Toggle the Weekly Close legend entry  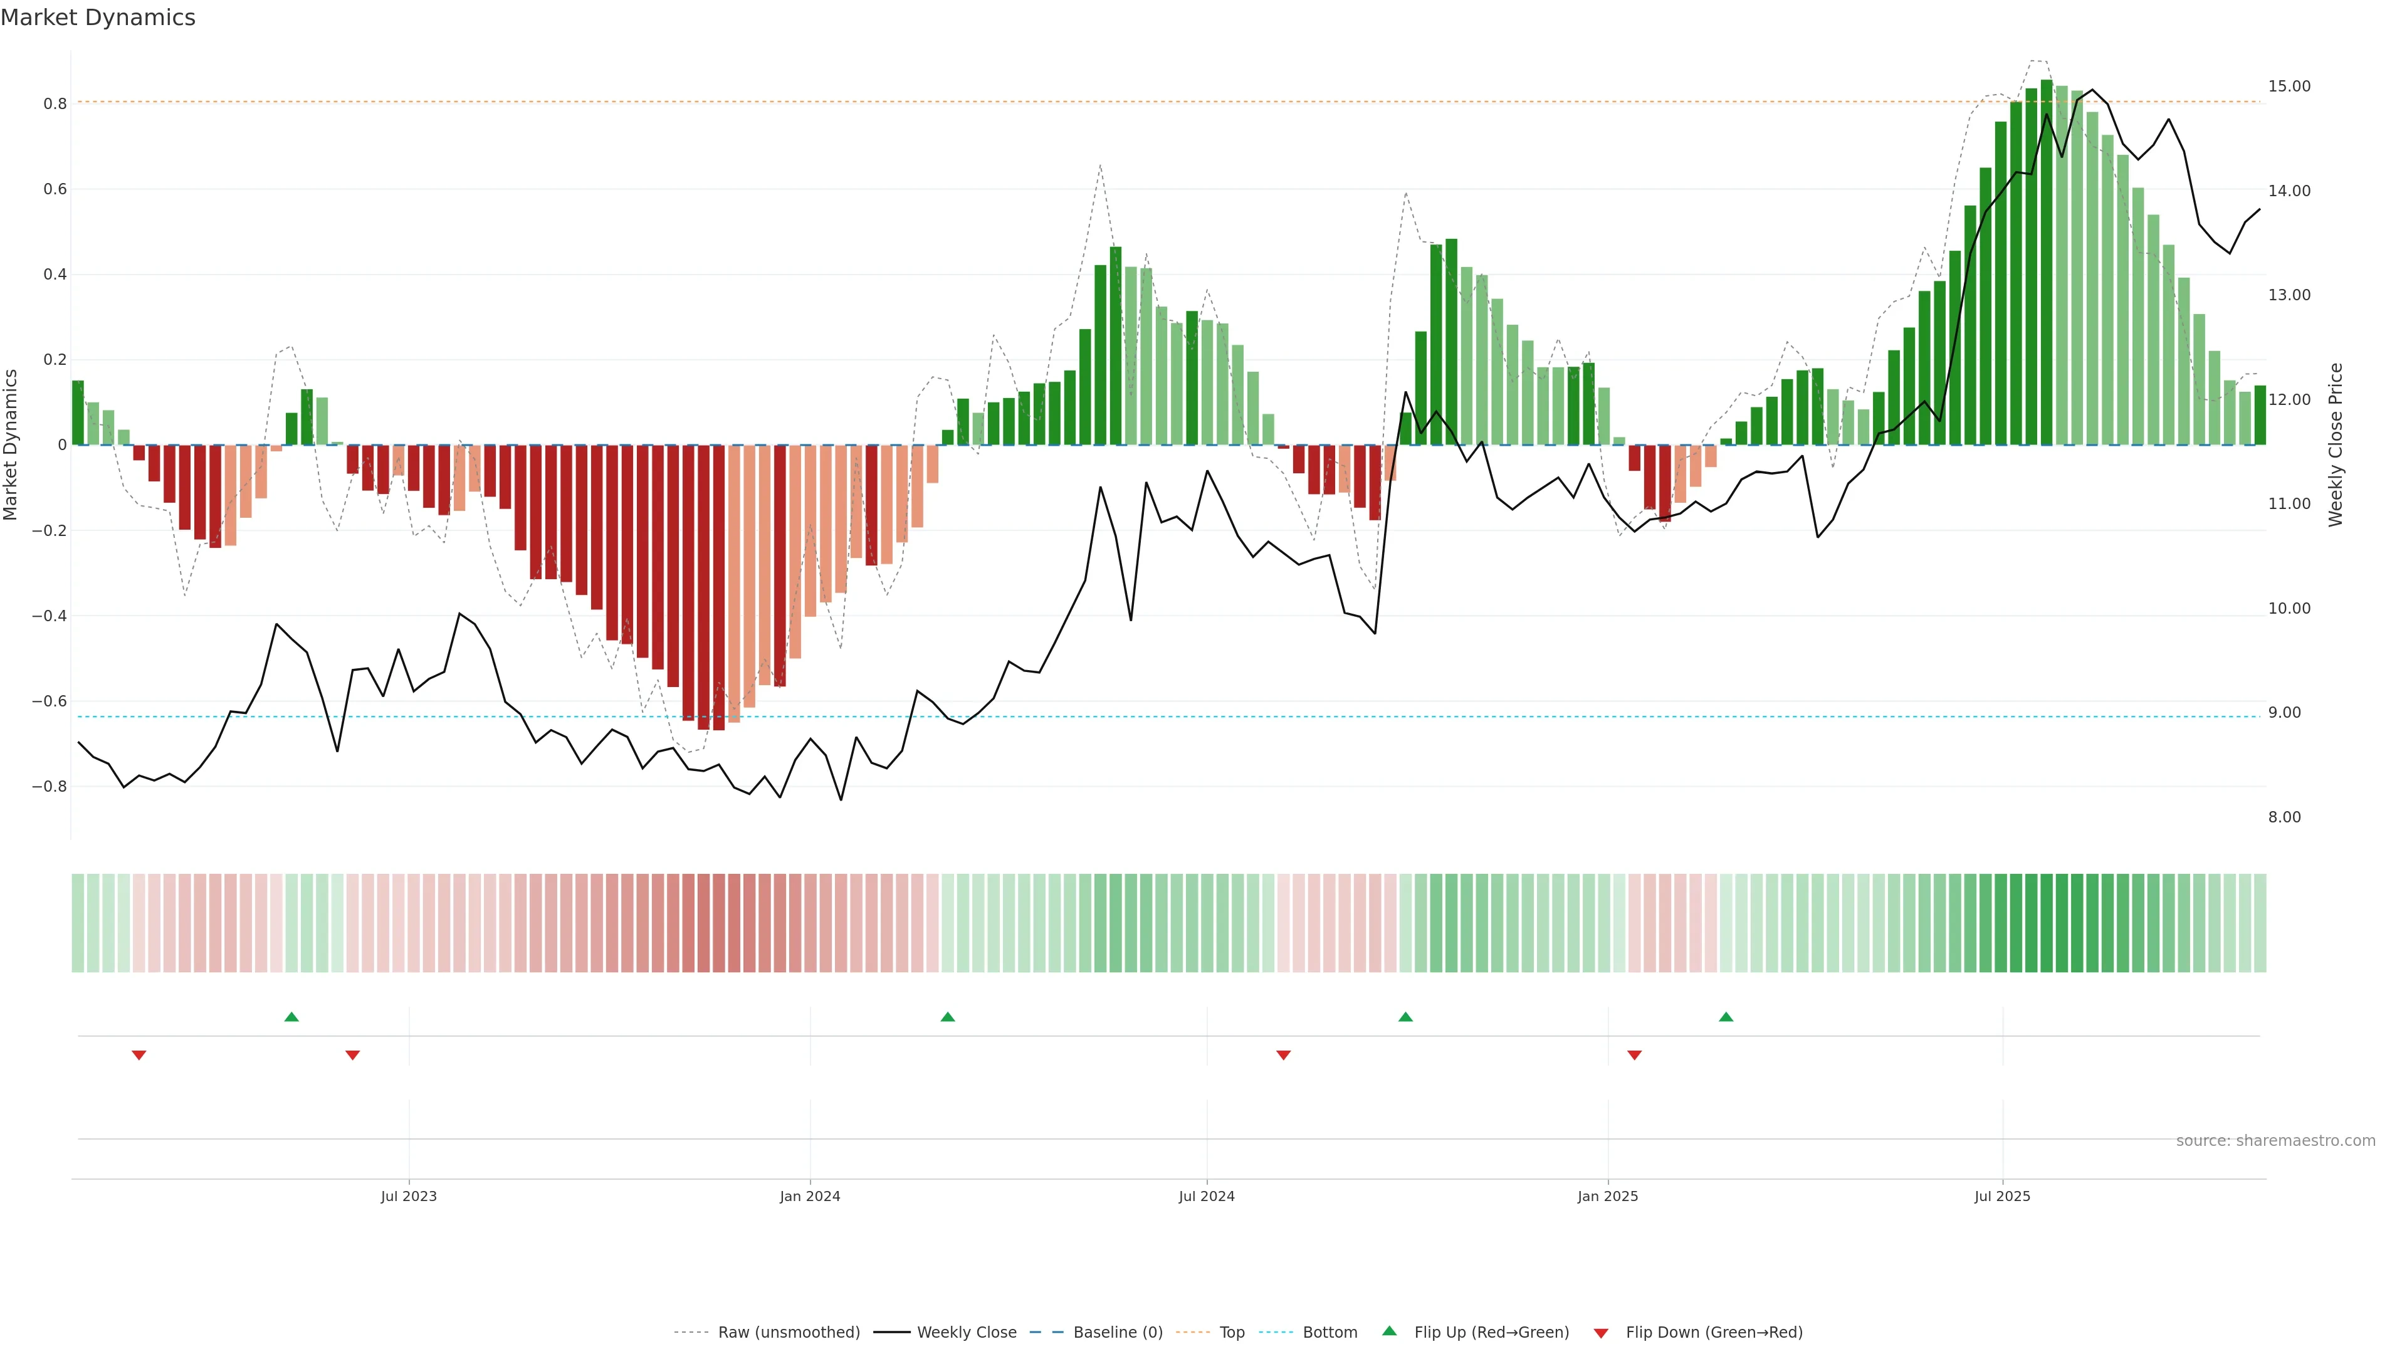(x=966, y=1333)
